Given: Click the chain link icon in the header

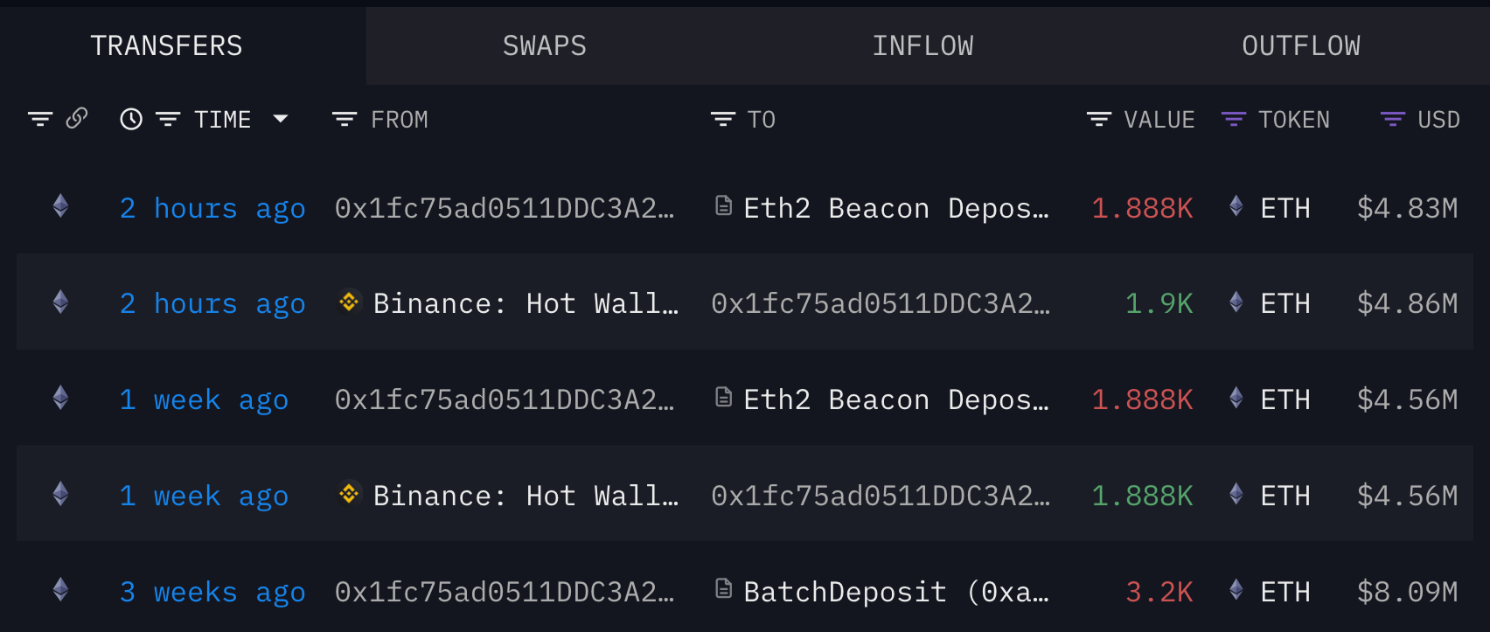Looking at the screenshot, I should 78,117.
